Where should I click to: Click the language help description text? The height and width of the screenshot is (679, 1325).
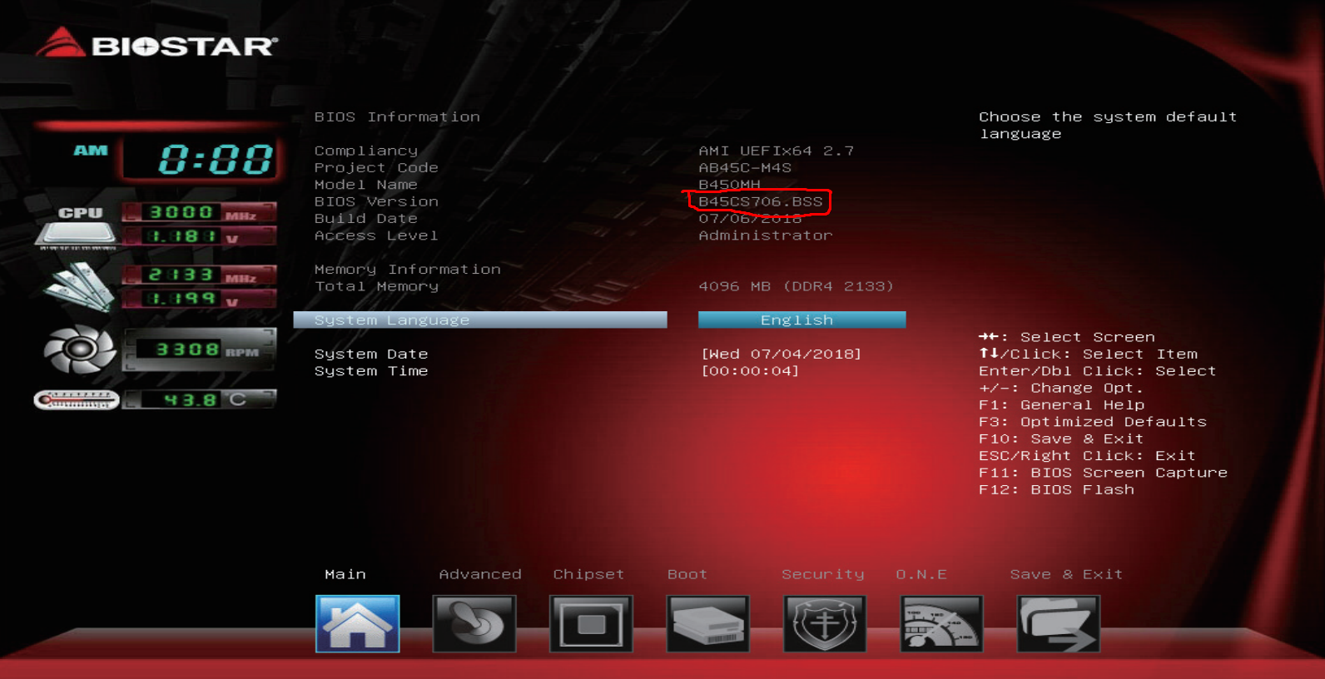1108,125
